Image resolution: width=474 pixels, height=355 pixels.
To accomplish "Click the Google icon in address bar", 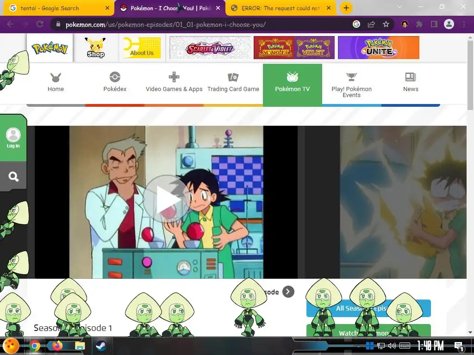I will coord(356,24).
